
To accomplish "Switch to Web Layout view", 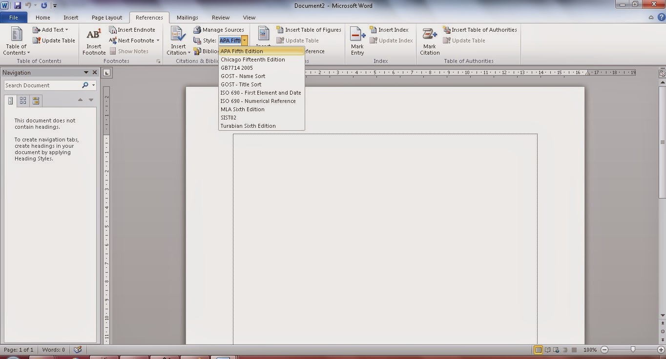I will [556, 350].
